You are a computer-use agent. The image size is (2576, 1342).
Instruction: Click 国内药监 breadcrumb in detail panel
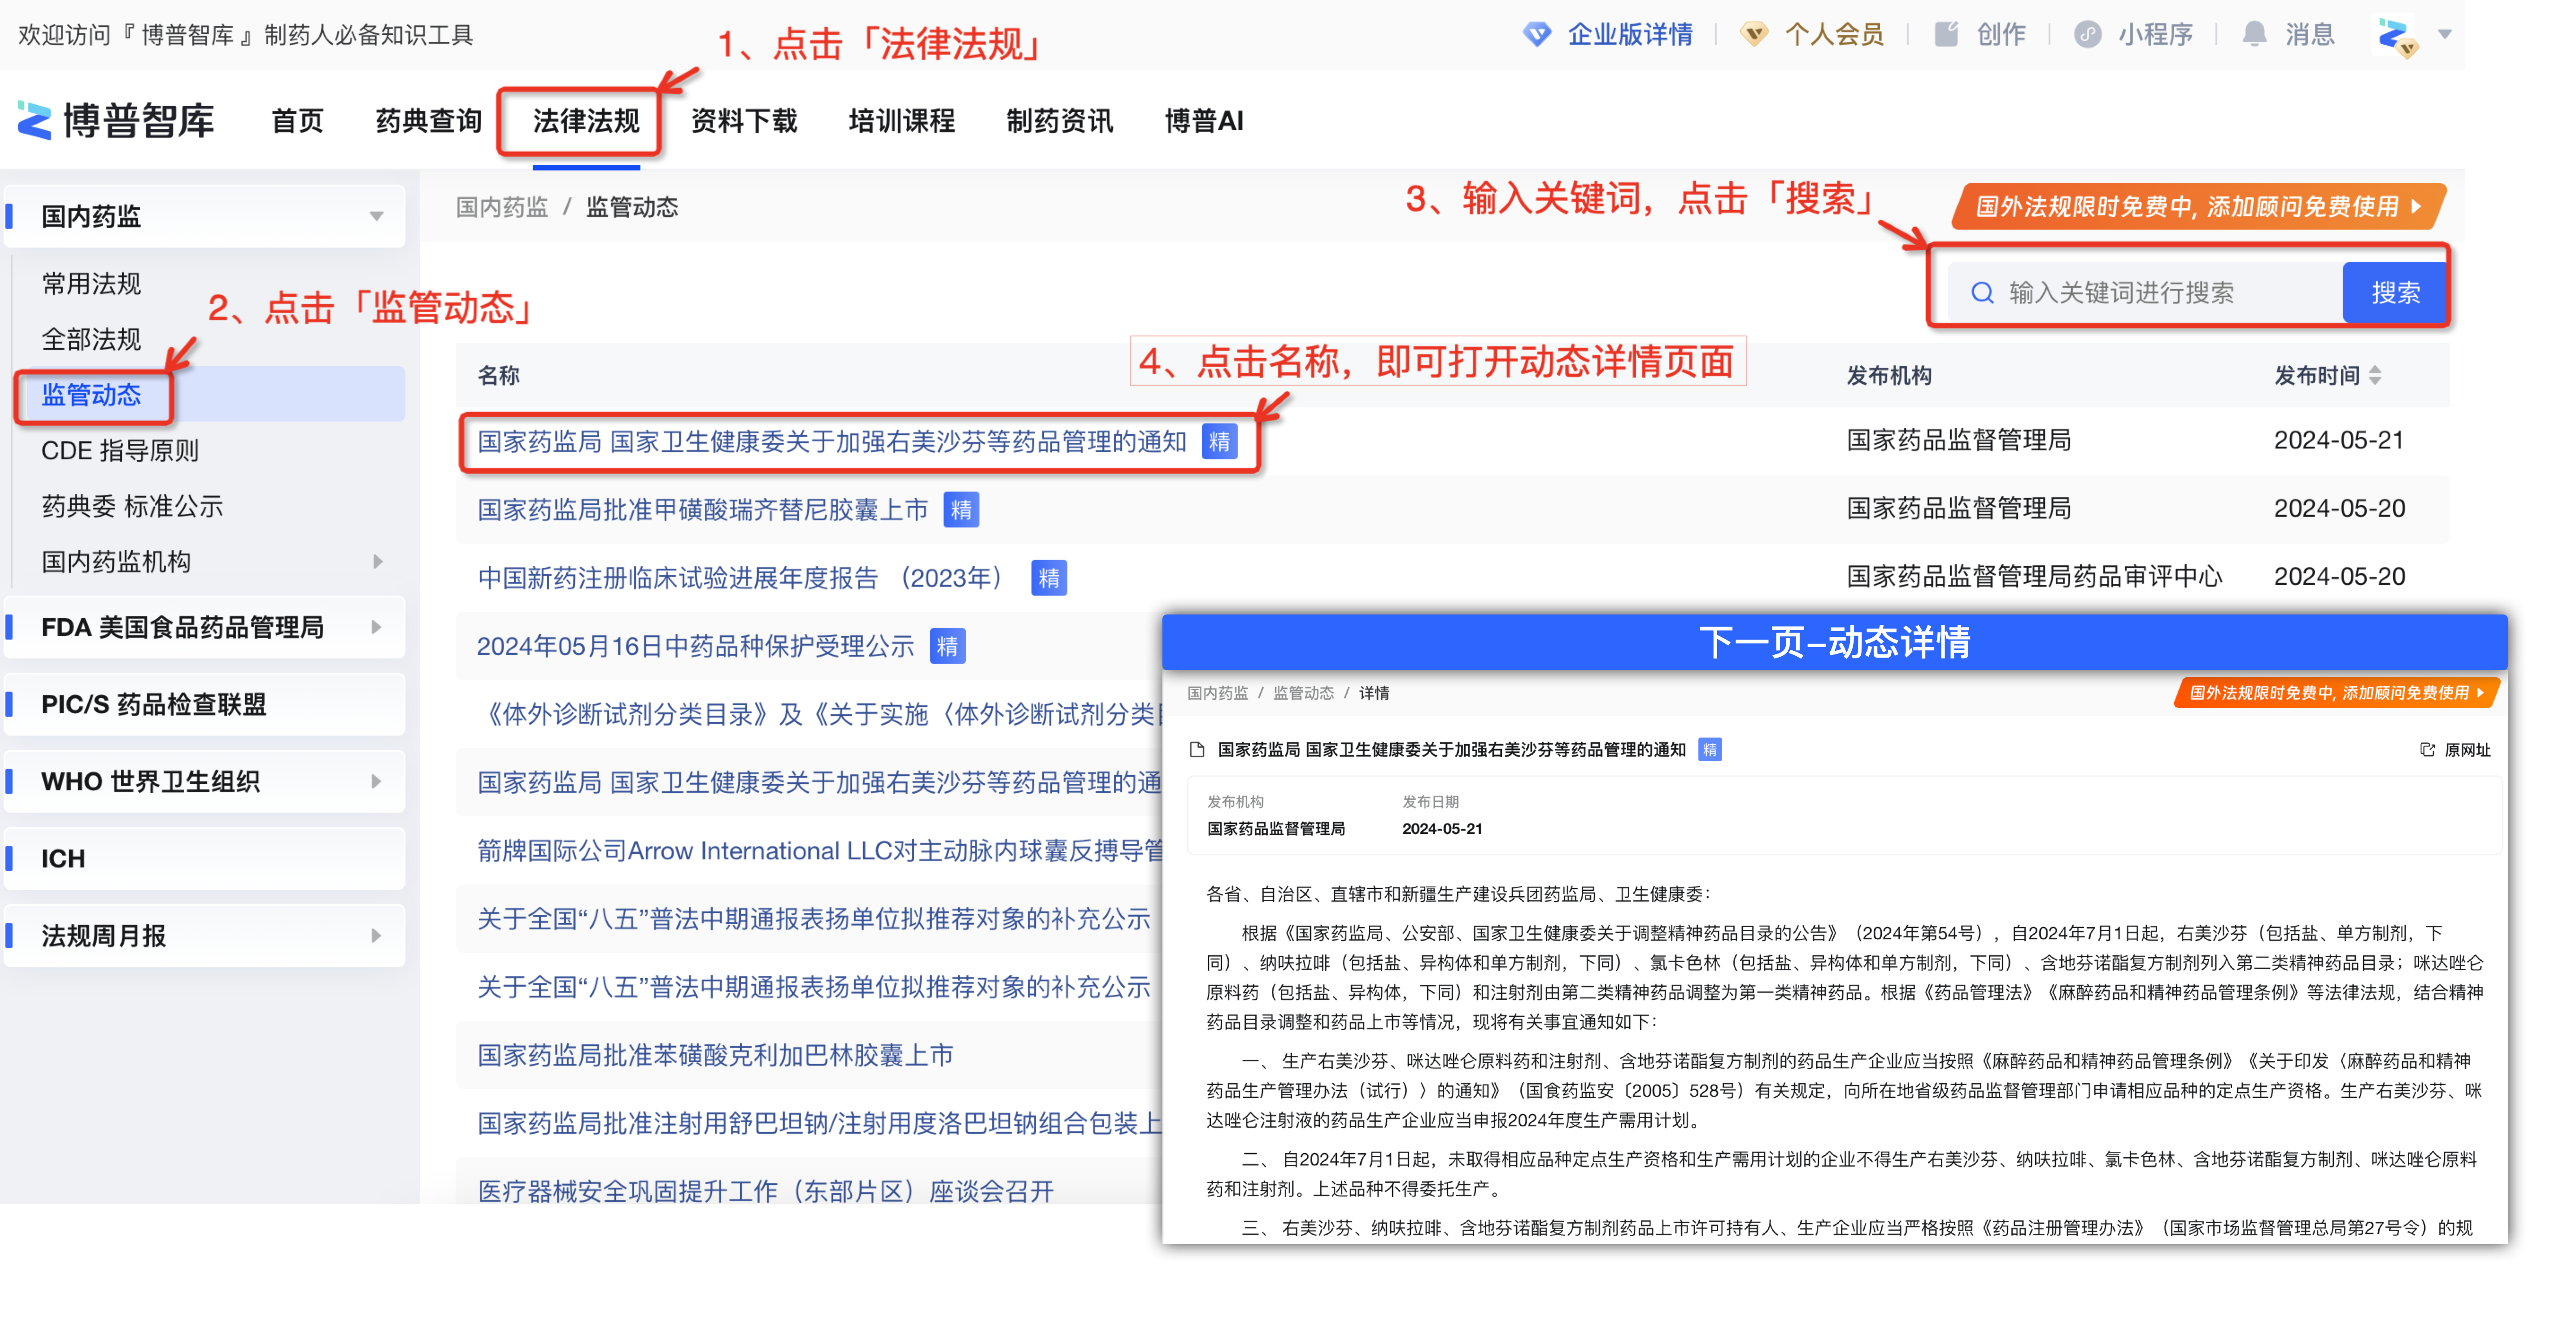1218,693
